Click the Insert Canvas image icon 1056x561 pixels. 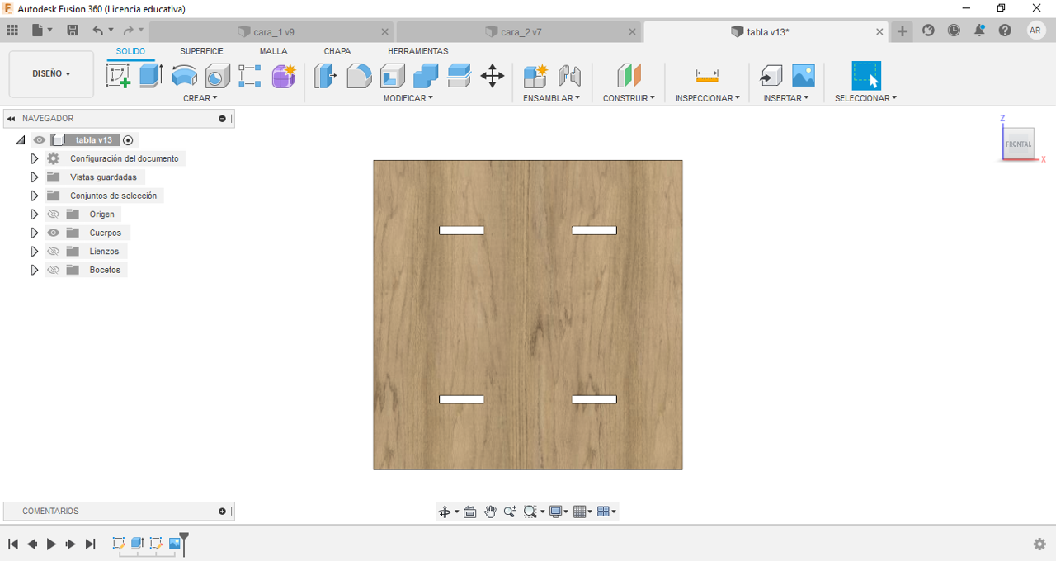[803, 76]
